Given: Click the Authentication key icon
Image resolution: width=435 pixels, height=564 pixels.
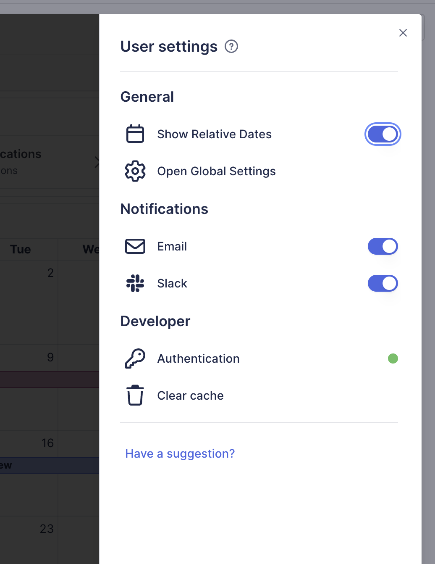Looking at the screenshot, I should (x=135, y=358).
